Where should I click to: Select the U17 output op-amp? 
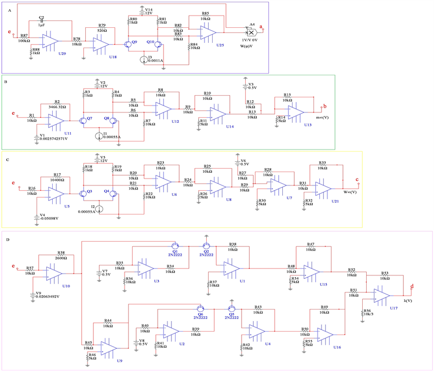(x=382, y=296)
